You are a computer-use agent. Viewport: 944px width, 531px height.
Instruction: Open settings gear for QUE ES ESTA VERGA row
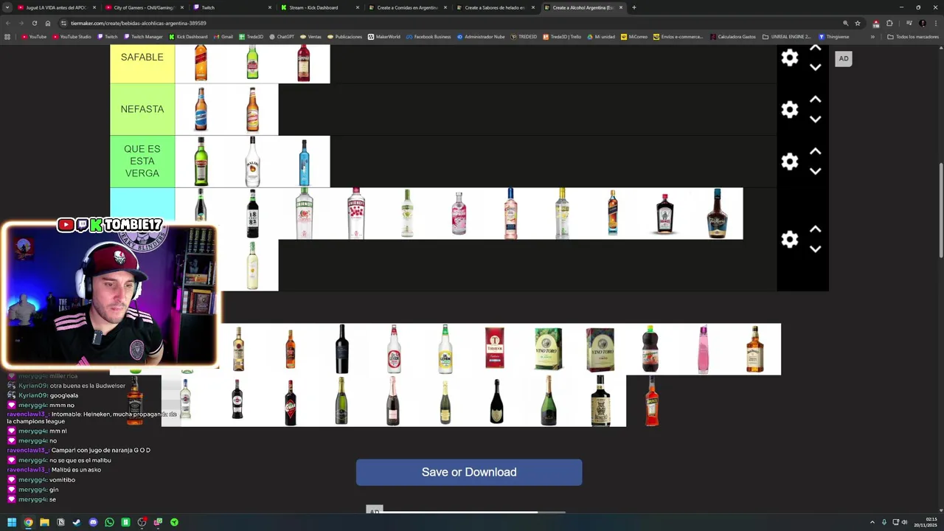point(790,162)
